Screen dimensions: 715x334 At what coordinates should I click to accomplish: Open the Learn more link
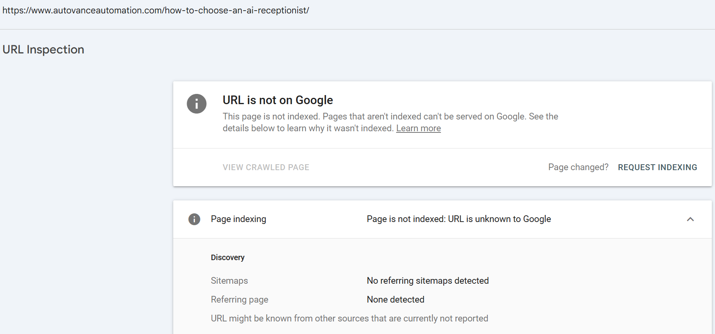(x=418, y=128)
